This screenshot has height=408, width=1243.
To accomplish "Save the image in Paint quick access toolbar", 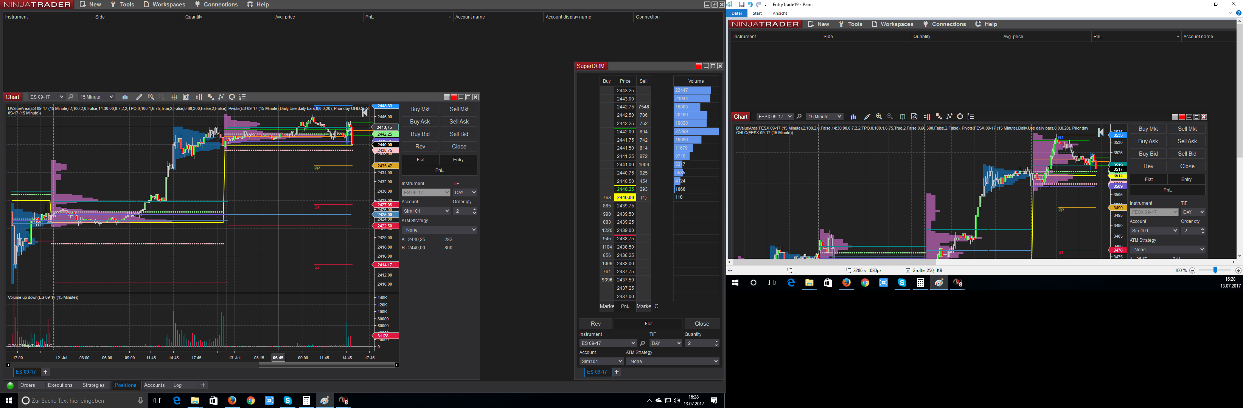I will pyautogui.click(x=742, y=4).
